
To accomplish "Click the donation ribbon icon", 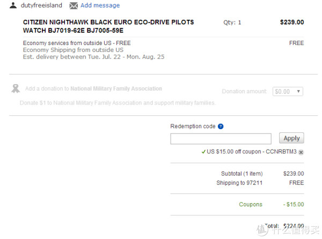I will coord(16,89).
